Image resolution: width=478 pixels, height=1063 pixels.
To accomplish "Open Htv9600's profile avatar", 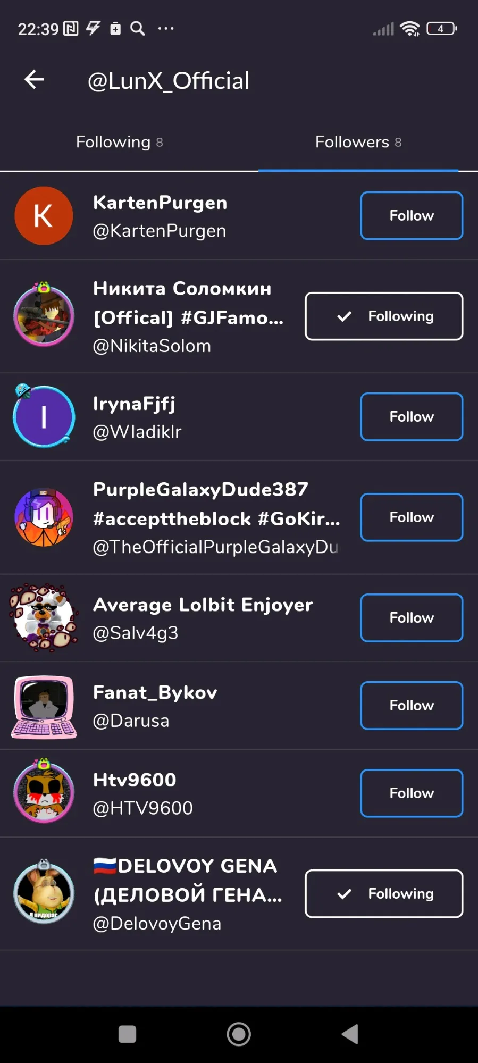I will click(44, 792).
